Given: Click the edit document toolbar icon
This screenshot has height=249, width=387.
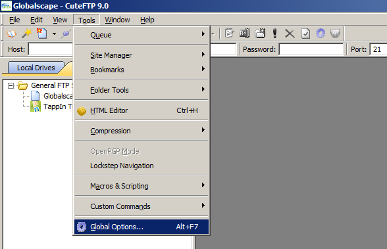Looking at the screenshot, I should pyautogui.click(x=229, y=34).
